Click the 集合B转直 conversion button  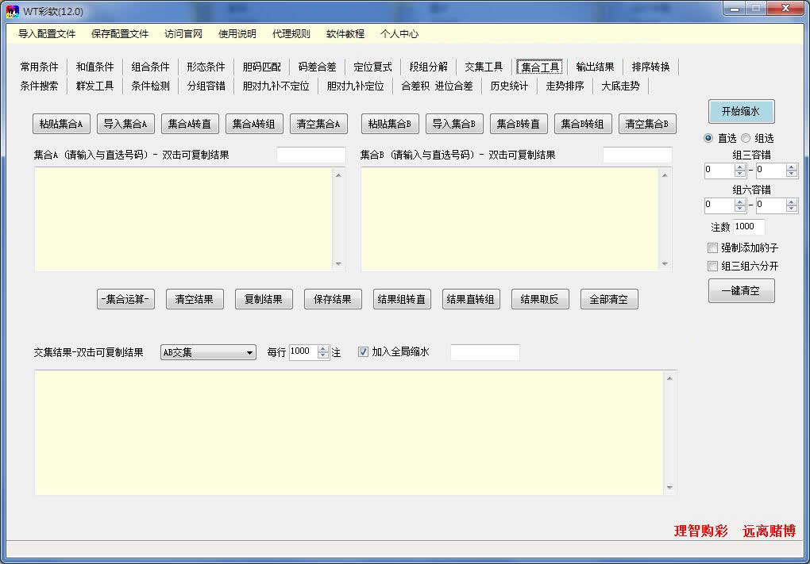[x=518, y=124]
